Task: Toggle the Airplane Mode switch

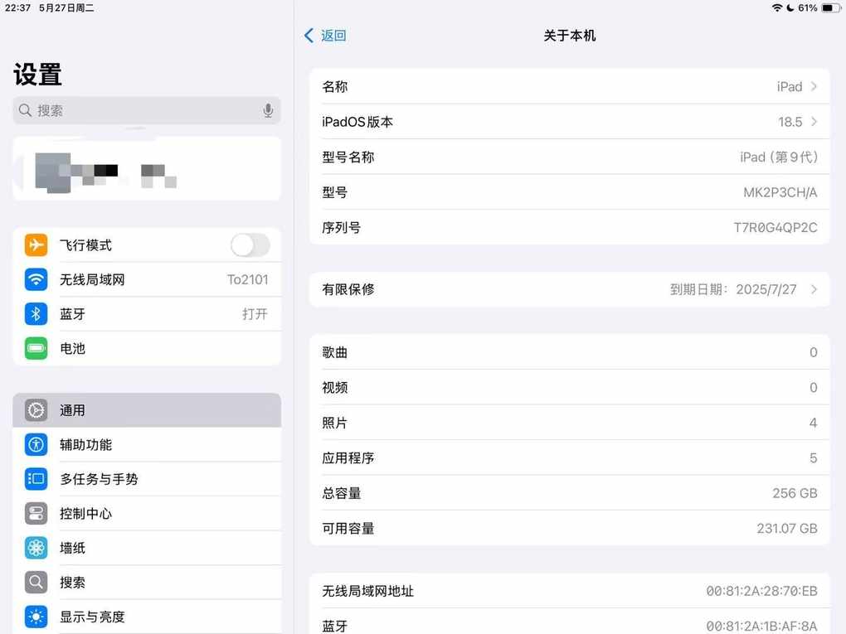Action: tap(250, 245)
